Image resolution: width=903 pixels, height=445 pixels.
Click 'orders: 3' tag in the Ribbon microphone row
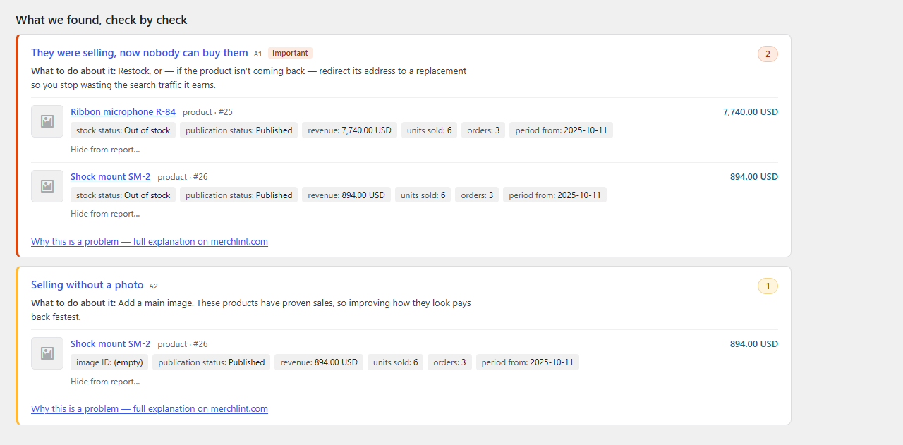pyautogui.click(x=483, y=130)
